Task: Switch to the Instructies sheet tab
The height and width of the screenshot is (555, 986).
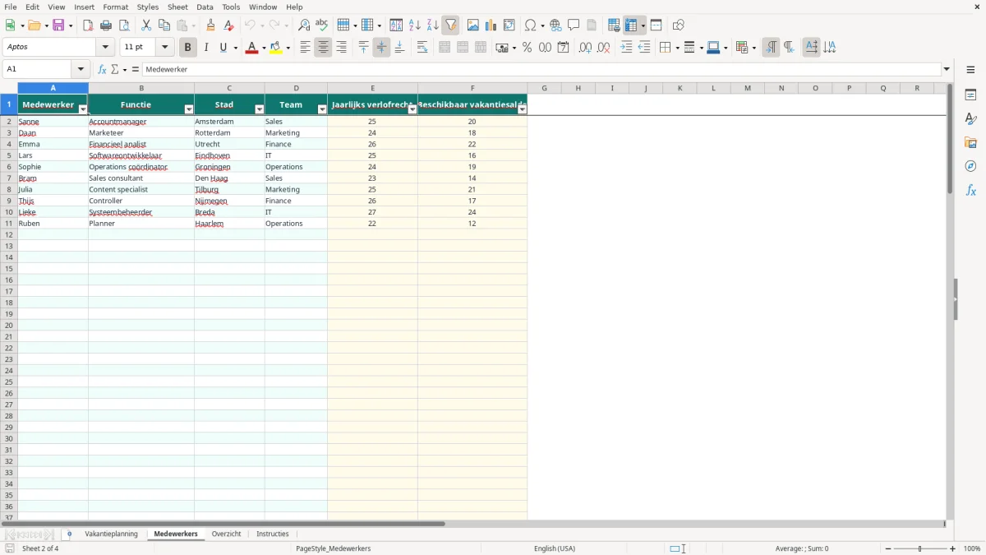Action: click(x=273, y=534)
